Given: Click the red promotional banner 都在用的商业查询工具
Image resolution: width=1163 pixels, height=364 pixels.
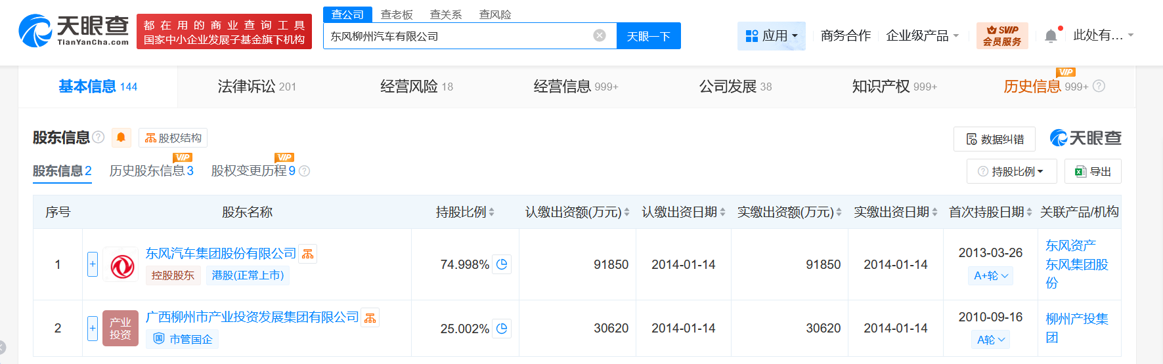Looking at the screenshot, I should point(224,31).
